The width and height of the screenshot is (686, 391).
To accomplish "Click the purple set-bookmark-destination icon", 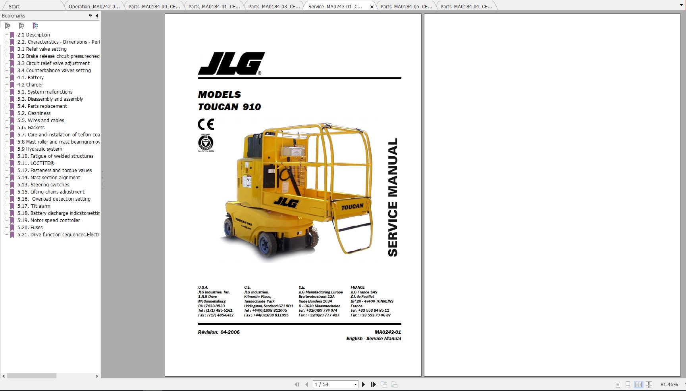I will click(x=35, y=26).
